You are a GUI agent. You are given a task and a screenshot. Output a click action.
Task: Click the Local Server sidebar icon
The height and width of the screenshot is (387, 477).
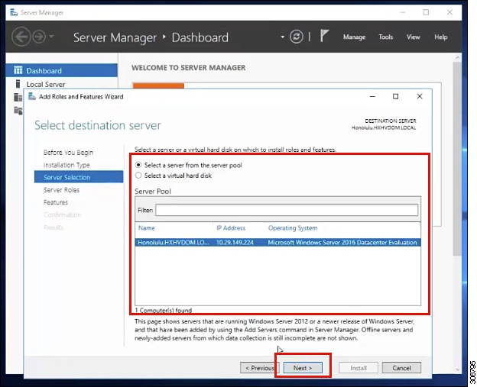coord(18,84)
